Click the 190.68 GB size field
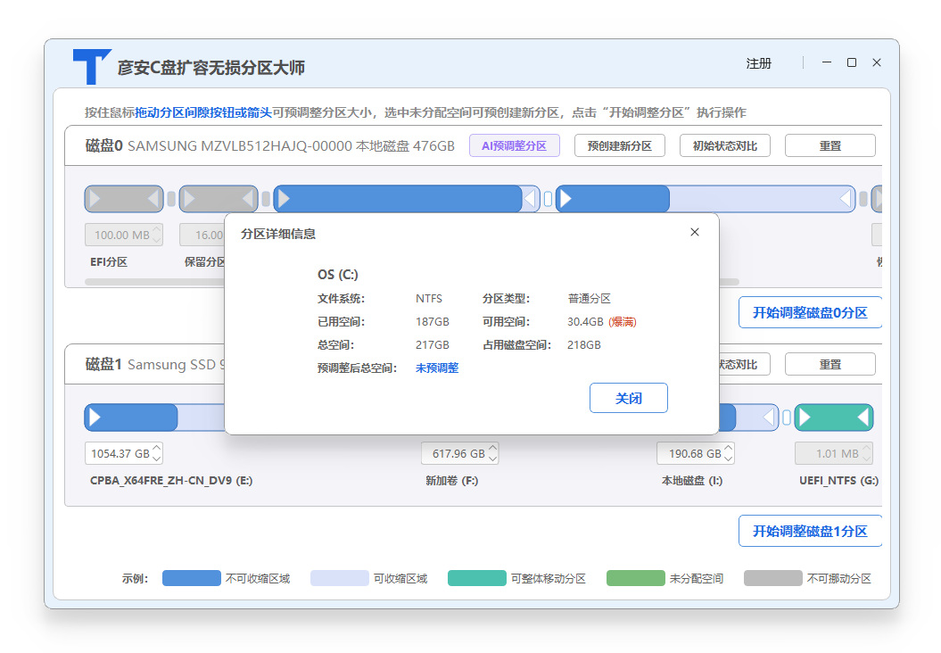The image size is (941, 653). [696, 453]
